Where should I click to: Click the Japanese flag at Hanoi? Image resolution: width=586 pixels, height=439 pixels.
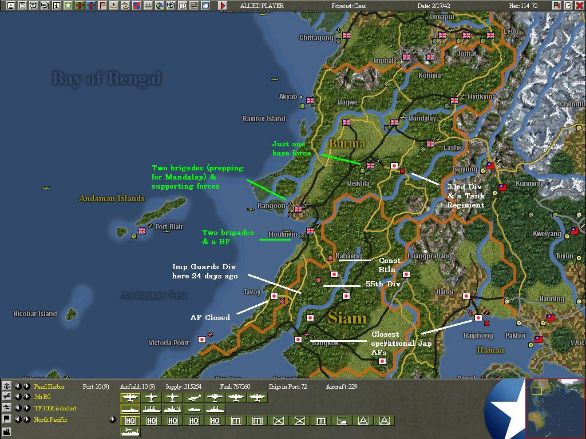point(466,296)
